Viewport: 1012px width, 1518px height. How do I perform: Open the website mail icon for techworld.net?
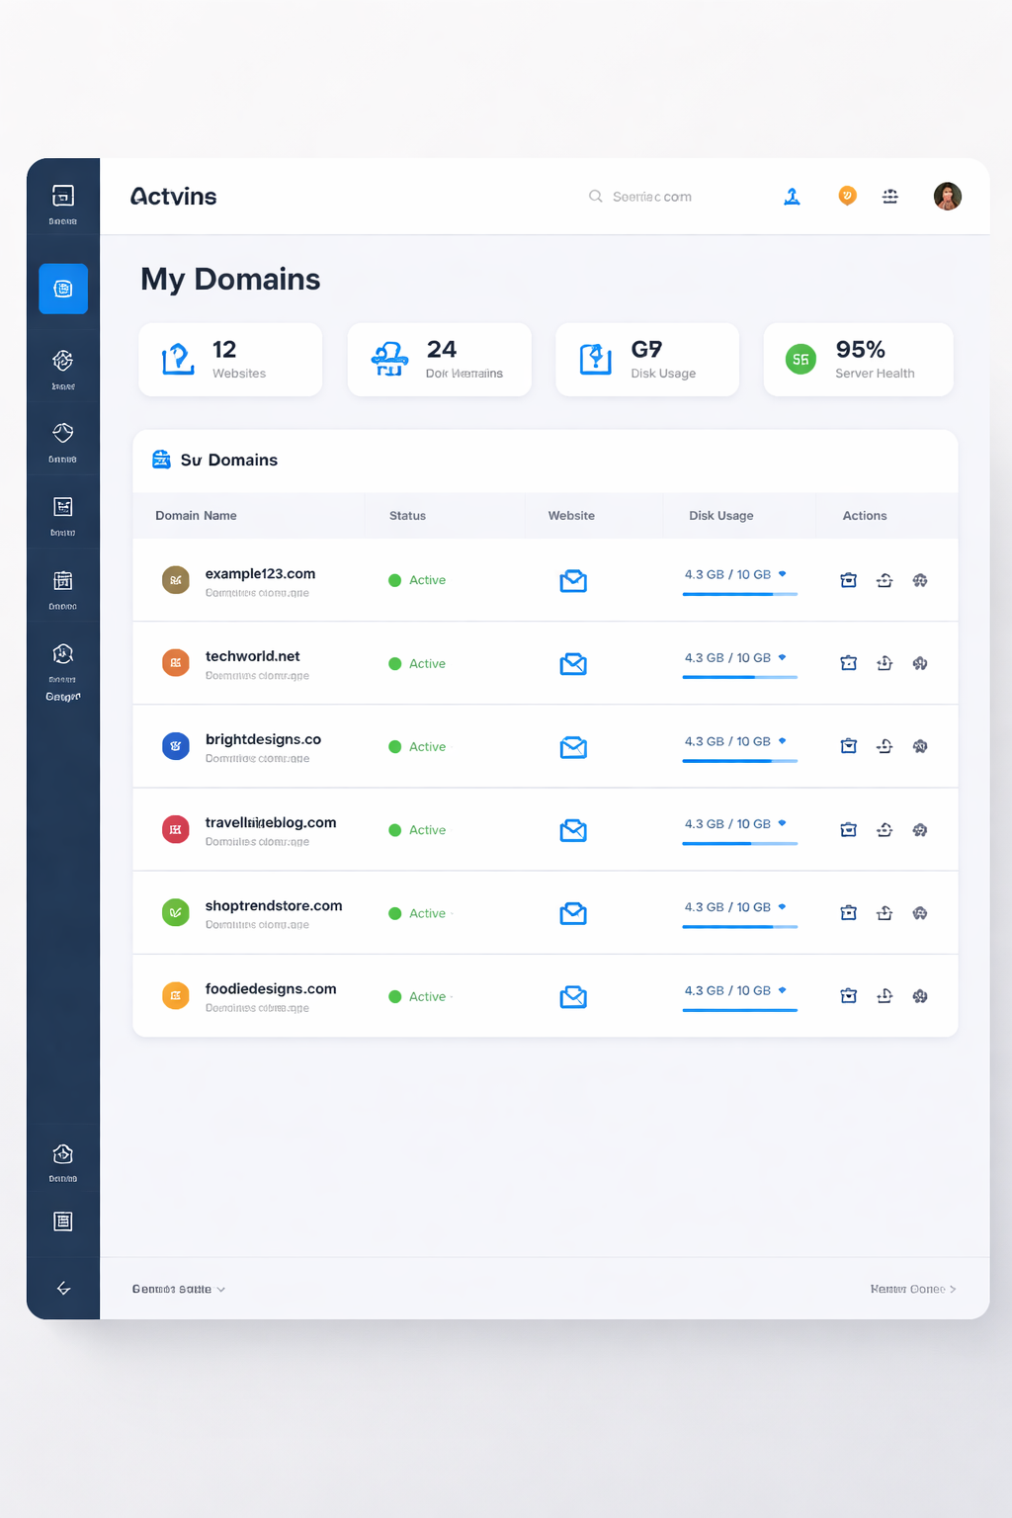coord(573,664)
